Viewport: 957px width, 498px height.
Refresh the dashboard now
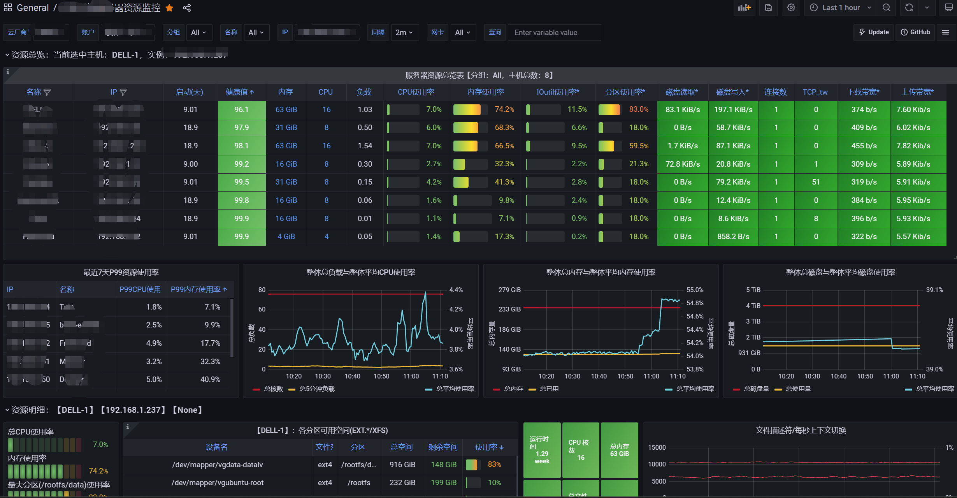pos(909,8)
